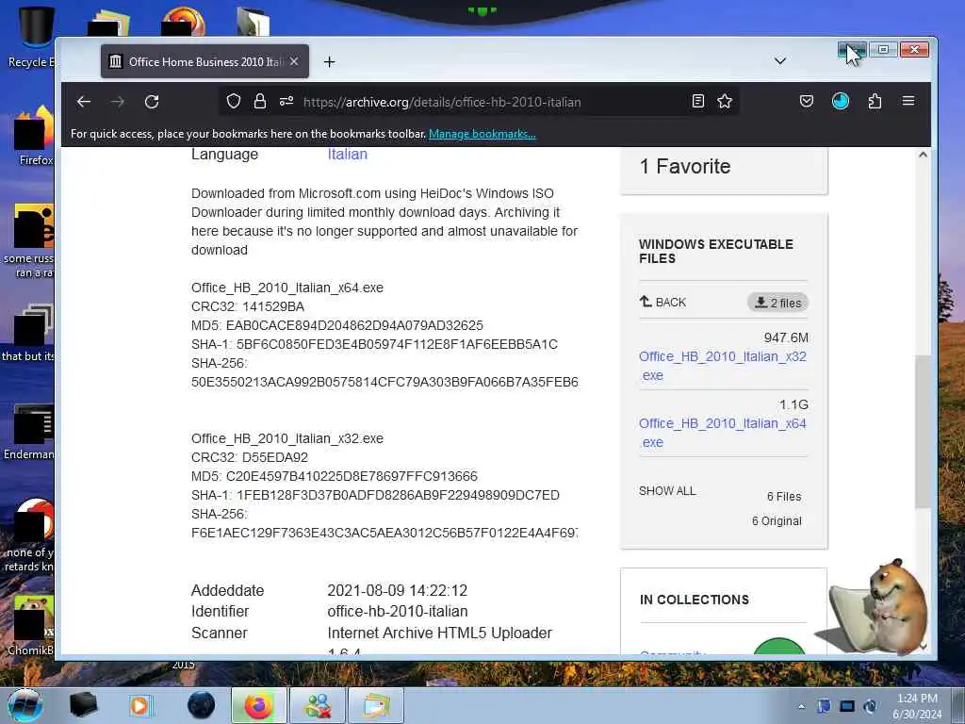Open the ChomikB desktop icon
Viewport: 965px width, 724px height.
click(31, 625)
